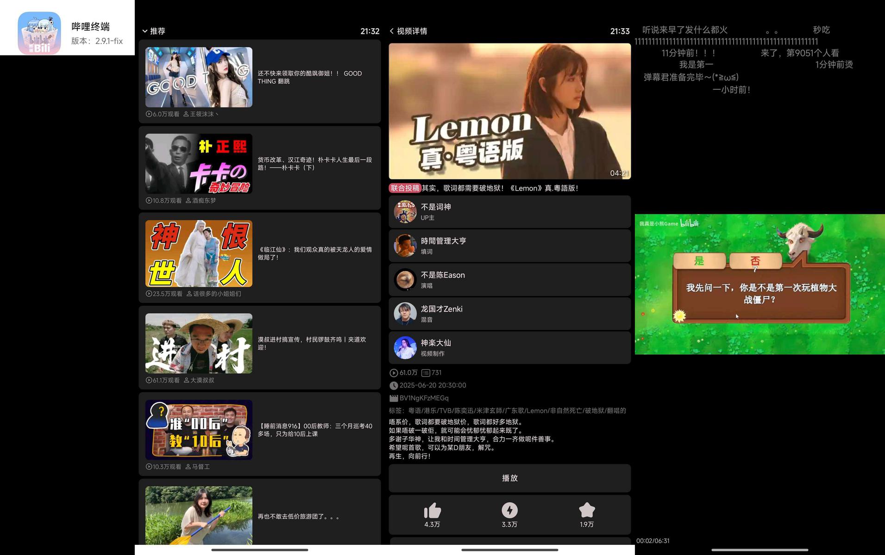885x555 pixels.
Task: Expand the 推荐 dropdown chevron
Action: coord(145,31)
